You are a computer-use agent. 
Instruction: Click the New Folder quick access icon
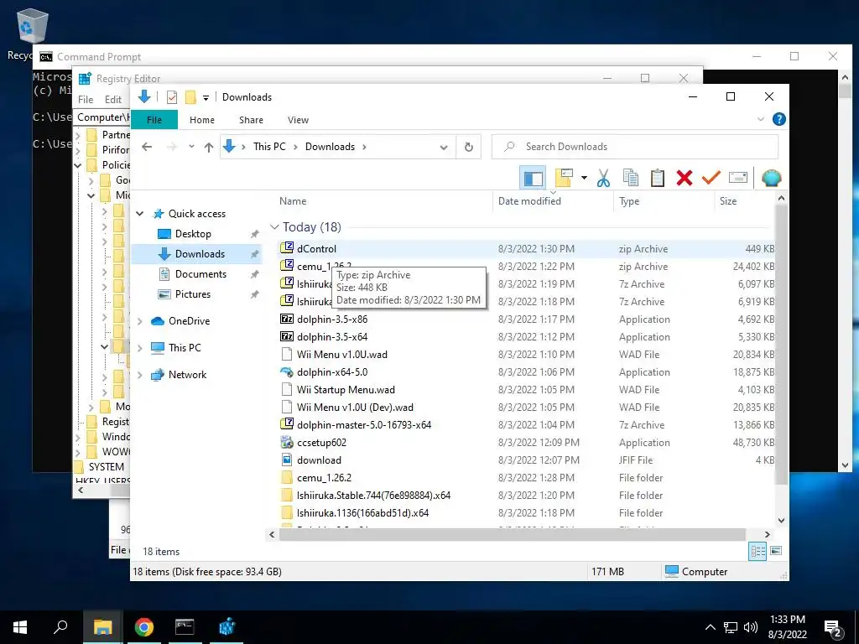click(x=190, y=97)
